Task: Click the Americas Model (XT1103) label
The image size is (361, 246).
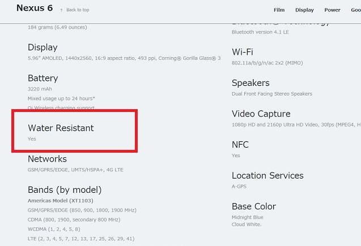Action: pyautogui.click(x=61, y=201)
